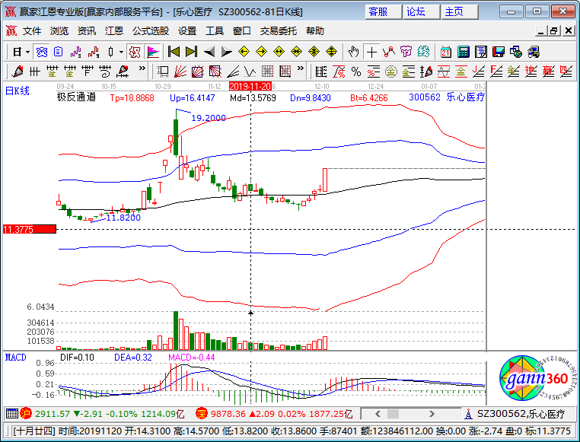The image size is (580, 442).
Task: Click the yellow diamond horizontal-expand icon
Action: tap(279, 52)
